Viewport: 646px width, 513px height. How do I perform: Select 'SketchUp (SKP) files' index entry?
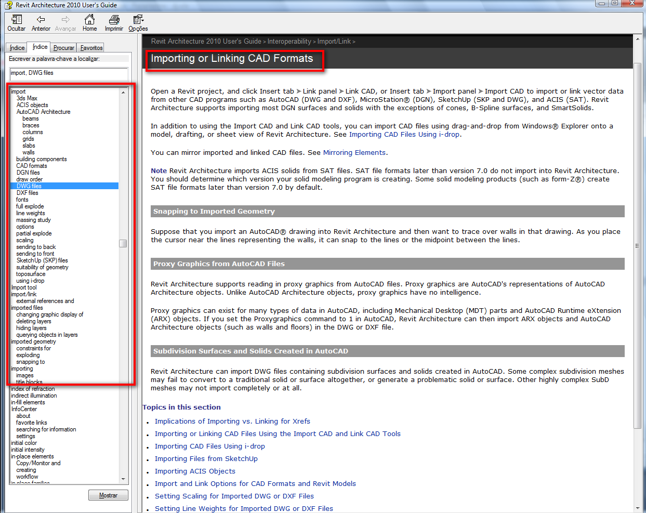pyautogui.click(x=42, y=260)
